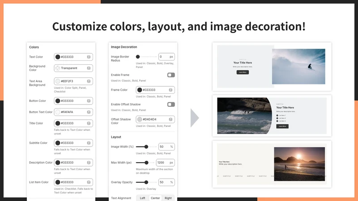Click the Overlay Opacity slider handle
The width and height of the screenshot is (358, 201).
click(146, 182)
